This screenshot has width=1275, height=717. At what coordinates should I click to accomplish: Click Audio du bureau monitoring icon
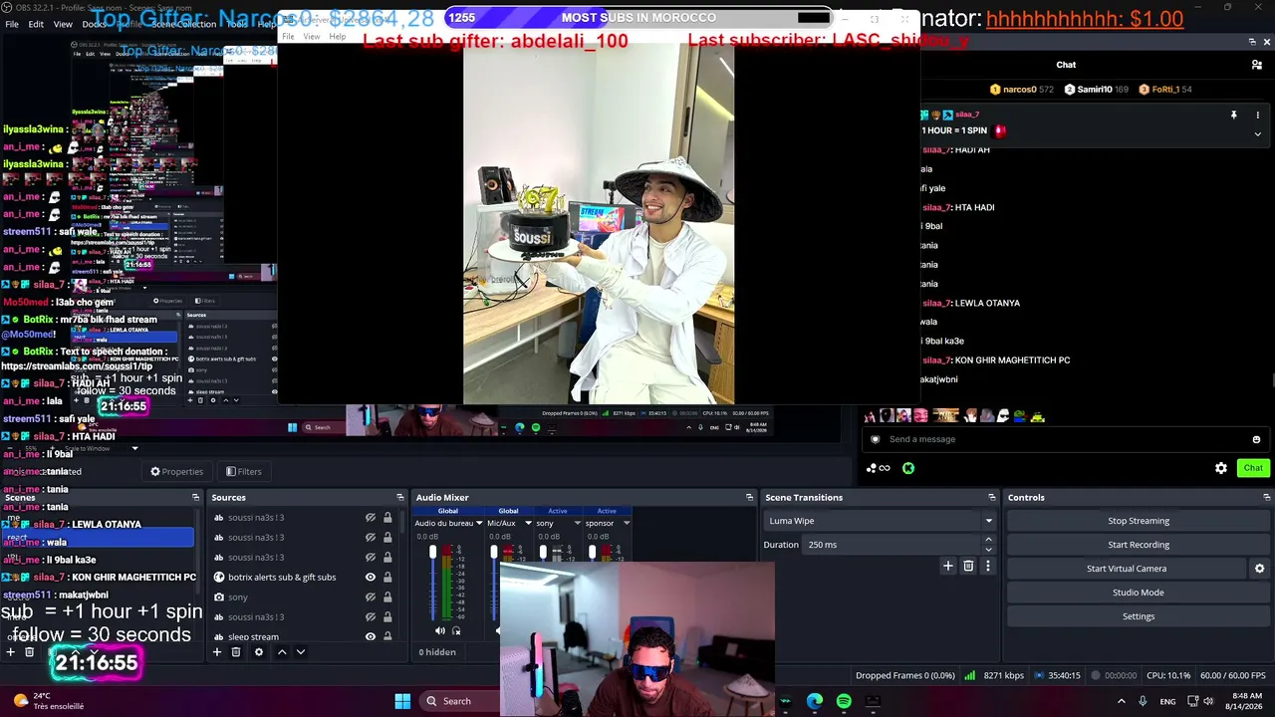456,630
